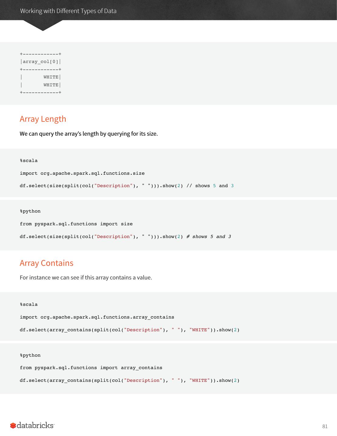Click the Python line importing array_contains from pyspark
The image size is (337, 436).
(x=91, y=368)
